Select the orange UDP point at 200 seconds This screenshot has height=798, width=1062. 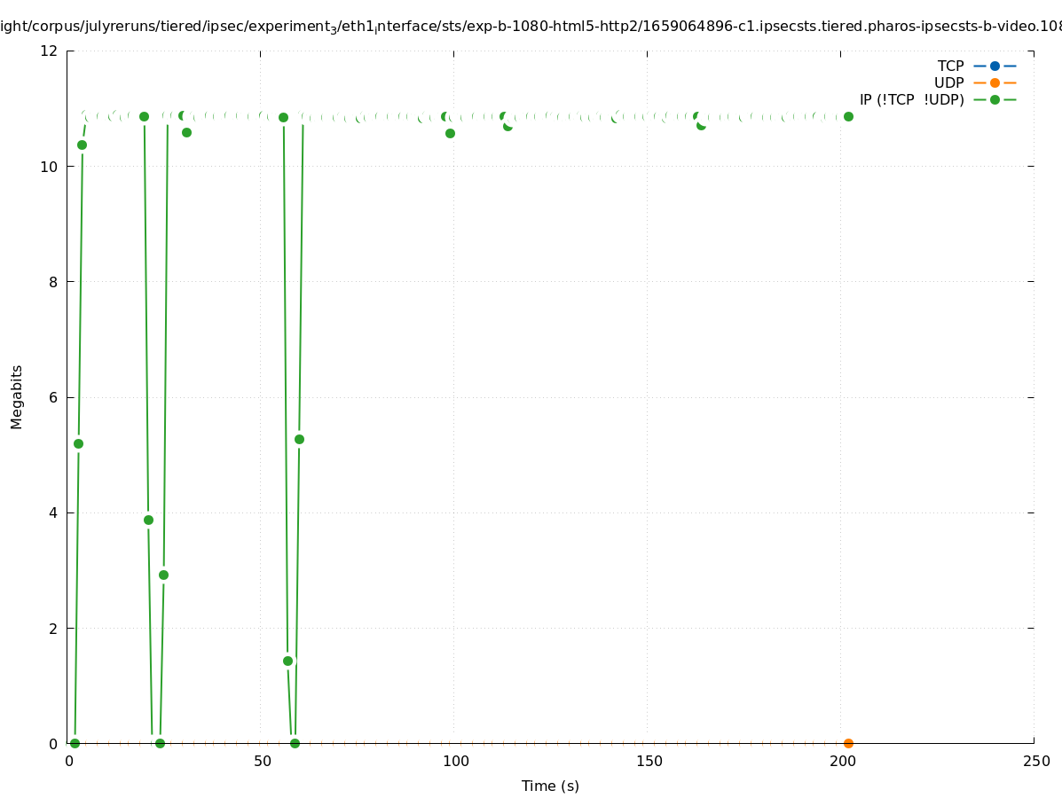(x=848, y=743)
